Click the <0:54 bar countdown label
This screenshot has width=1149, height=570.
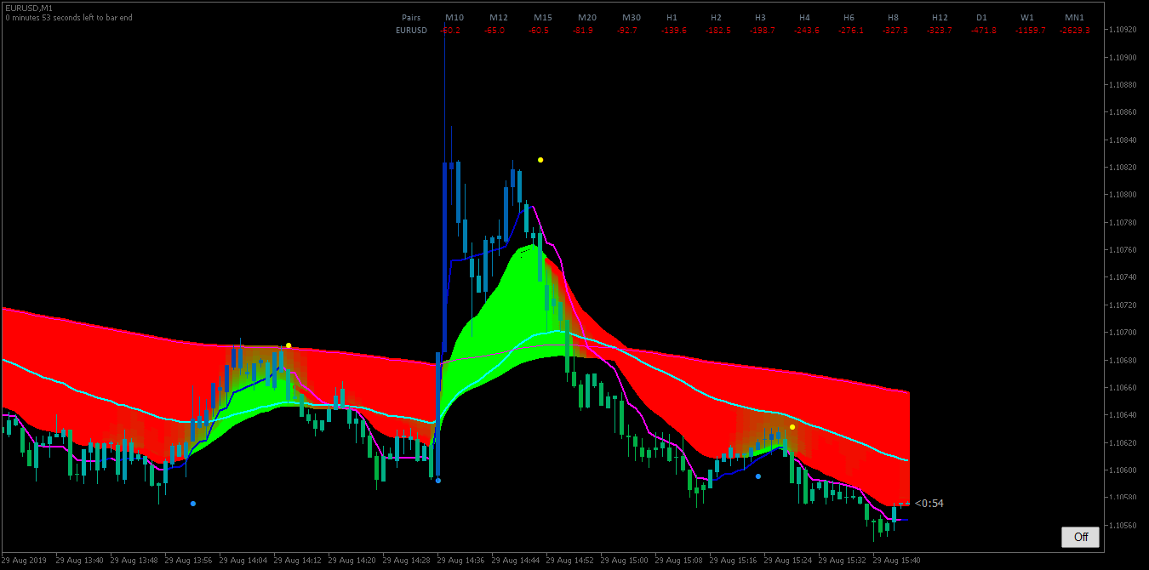(929, 504)
